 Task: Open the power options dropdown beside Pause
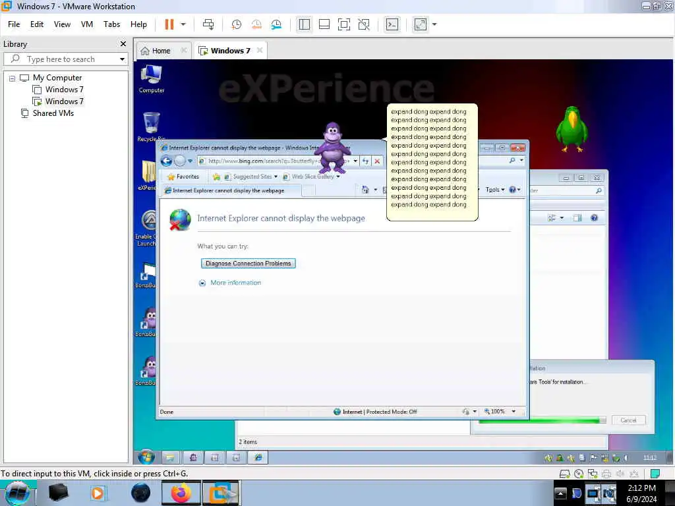pyautogui.click(x=183, y=24)
